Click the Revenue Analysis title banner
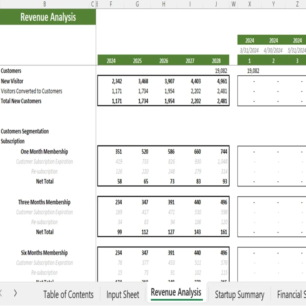The height and width of the screenshot is (306, 306). [x=48, y=17]
